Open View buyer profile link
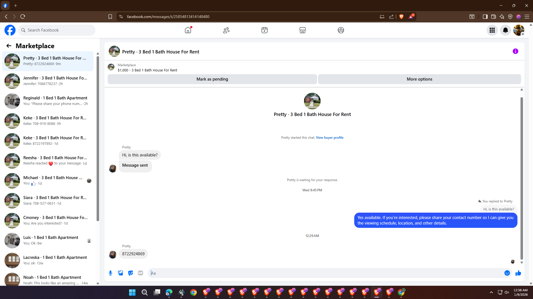 pyautogui.click(x=330, y=138)
